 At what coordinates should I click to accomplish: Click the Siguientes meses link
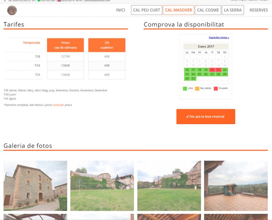pyautogui.click(x=219, y=37)
